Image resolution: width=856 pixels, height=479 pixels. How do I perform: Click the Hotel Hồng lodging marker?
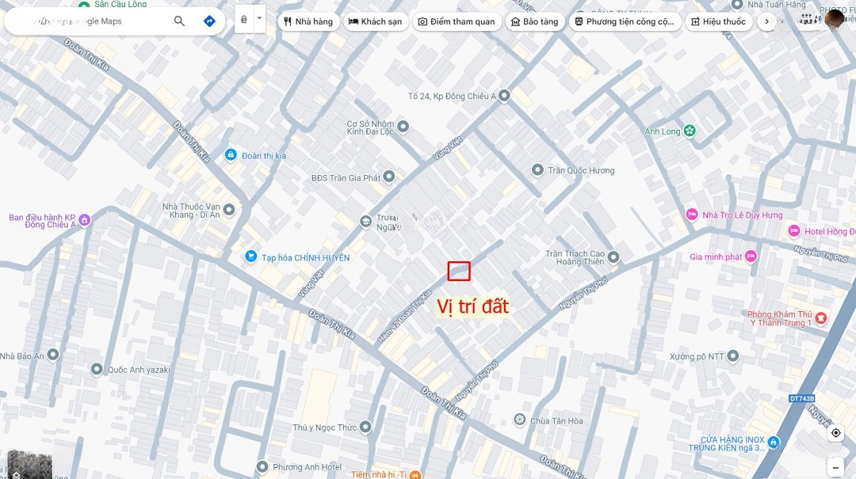794,231
